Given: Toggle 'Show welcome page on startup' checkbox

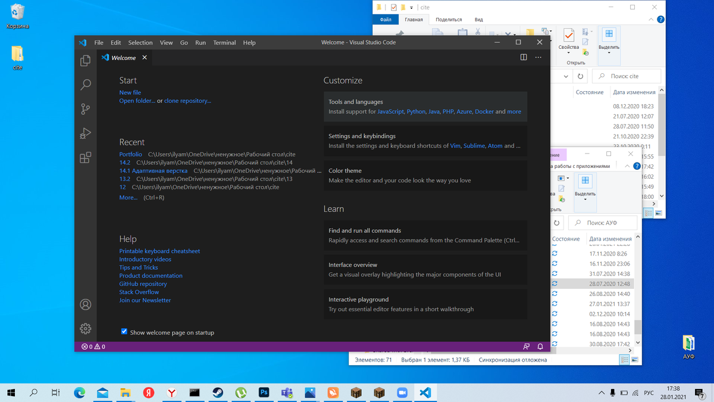Looking at the screenshot, I should click(x=124, y=332).
